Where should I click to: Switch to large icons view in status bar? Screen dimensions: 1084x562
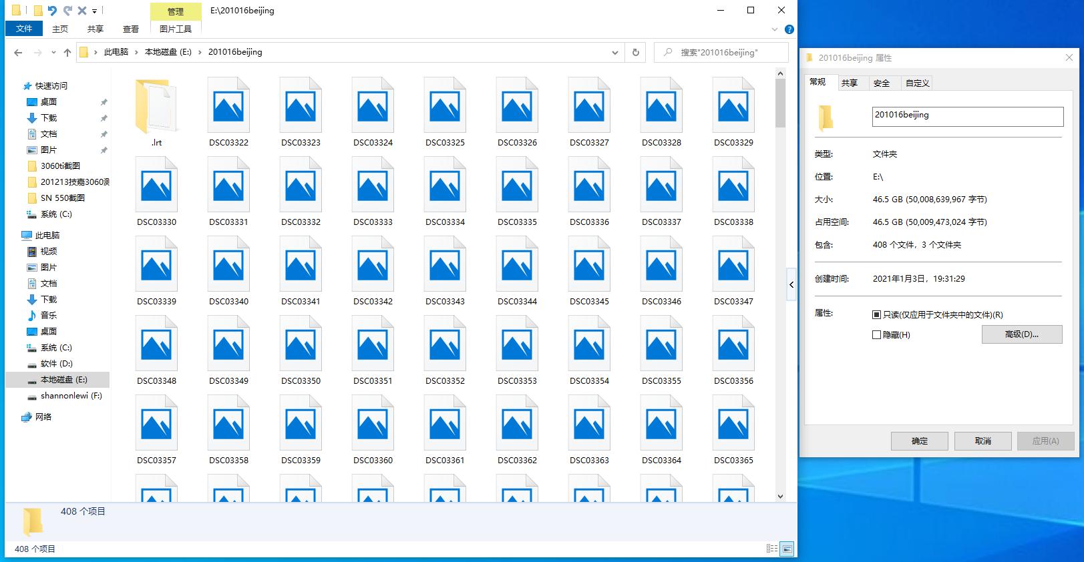point(787,549)
